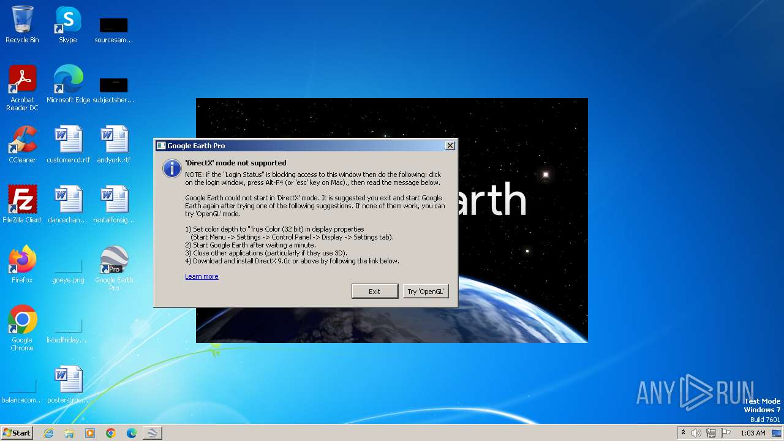
Task: Open the Learn more link
Action: click(202, 276)
